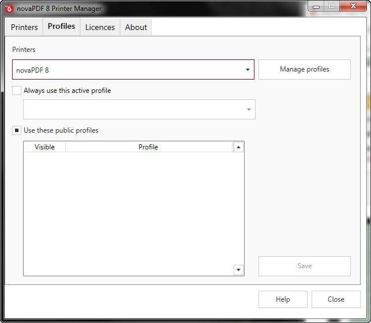Screen dimensions: 371x323
Task: Expand the active profile dropdown list
Action: [x=139, y=109]
